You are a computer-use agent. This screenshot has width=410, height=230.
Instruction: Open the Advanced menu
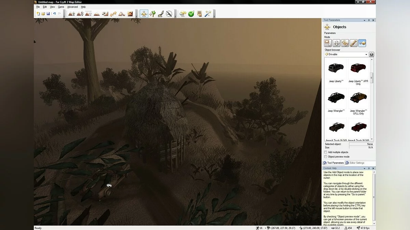[72, 7]
